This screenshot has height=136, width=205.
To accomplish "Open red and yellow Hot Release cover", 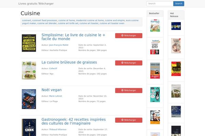I will (x=176, y=69).
